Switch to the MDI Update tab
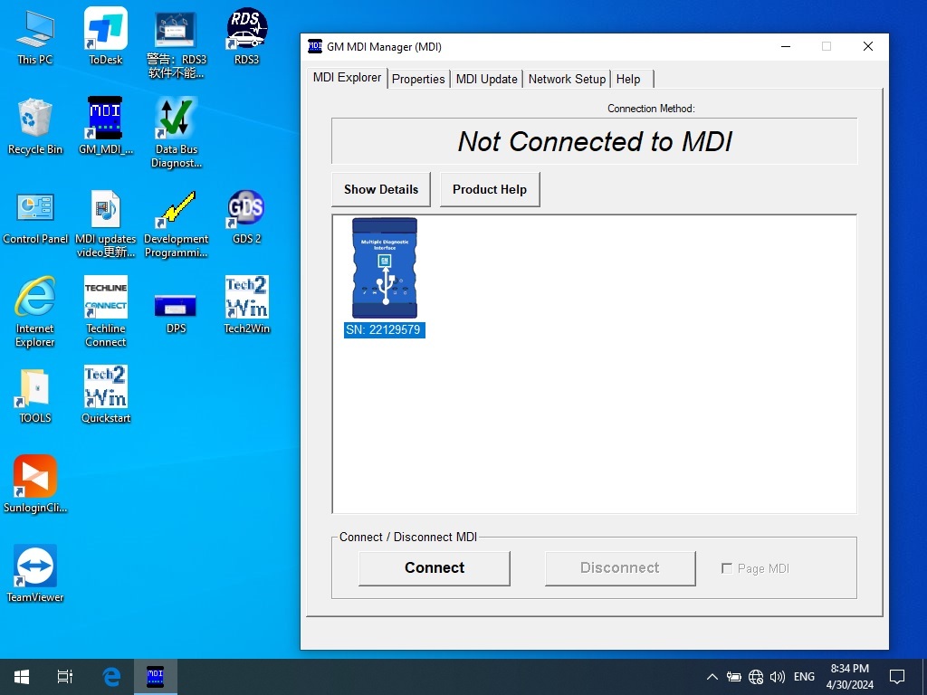Screen dimensions: 927x695 click(x=486, y=79)
